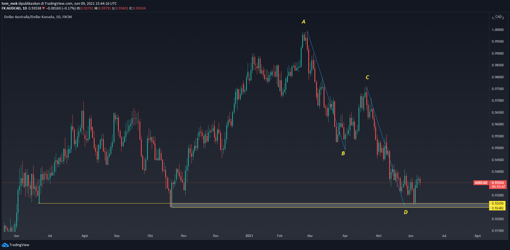510x250 pixels.
Task: Click the 05:15:47 countdown timer
Action: 498,187
